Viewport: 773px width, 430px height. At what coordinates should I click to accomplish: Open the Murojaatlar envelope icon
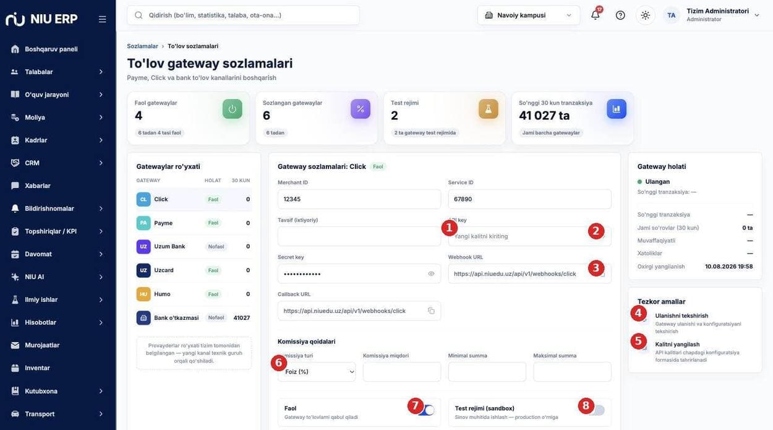[15, 345]
